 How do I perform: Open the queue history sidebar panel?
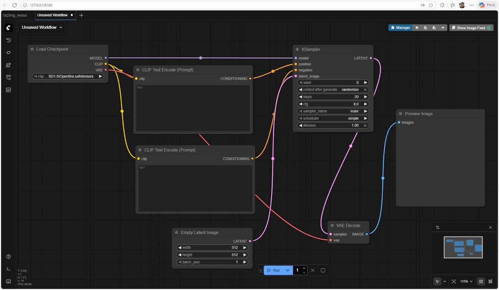[9, 40]
